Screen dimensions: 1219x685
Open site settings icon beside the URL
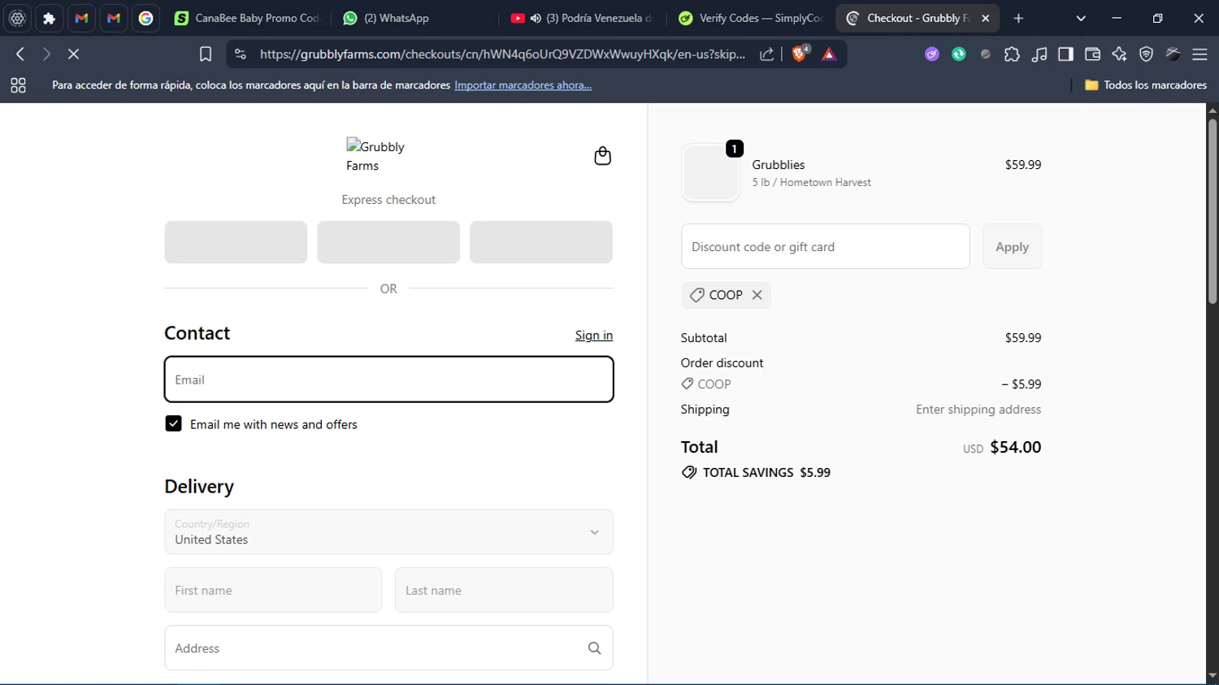pyautogui.click(x=240, y=54)
